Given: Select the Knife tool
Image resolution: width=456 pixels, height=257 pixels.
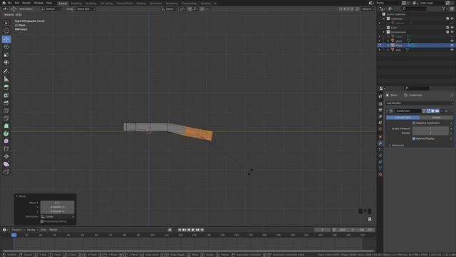Looking at the screenshot, I should (x=6, y=119).
